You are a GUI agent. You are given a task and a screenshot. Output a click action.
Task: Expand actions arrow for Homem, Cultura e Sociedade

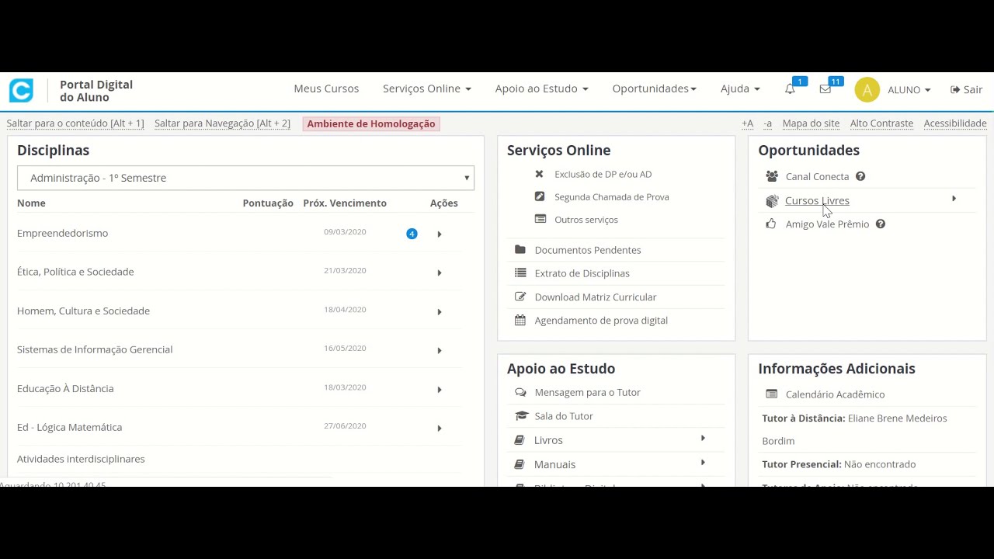pyautogui.click(x=440, y=312)
